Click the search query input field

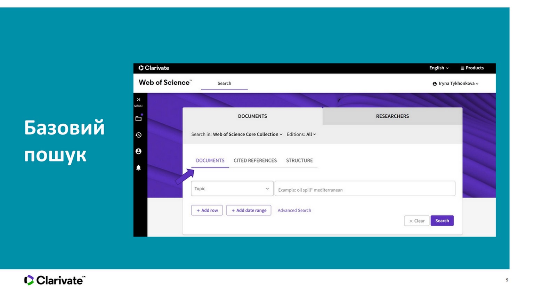click(365, 190)
